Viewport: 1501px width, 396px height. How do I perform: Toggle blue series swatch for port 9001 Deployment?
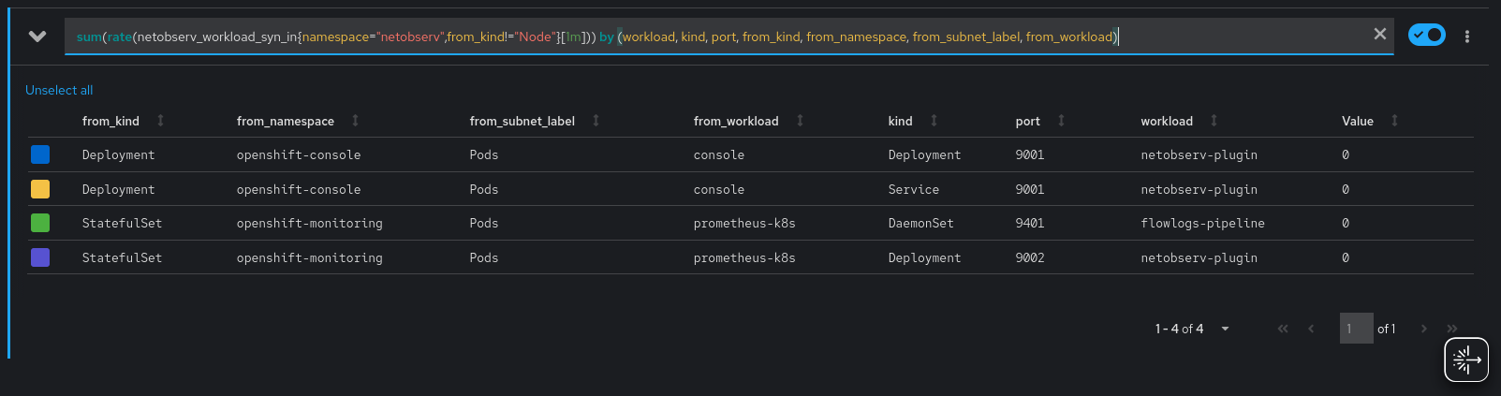40,154
